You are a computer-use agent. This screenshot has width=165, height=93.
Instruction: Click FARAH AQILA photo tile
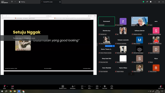(x=139, y=68)
